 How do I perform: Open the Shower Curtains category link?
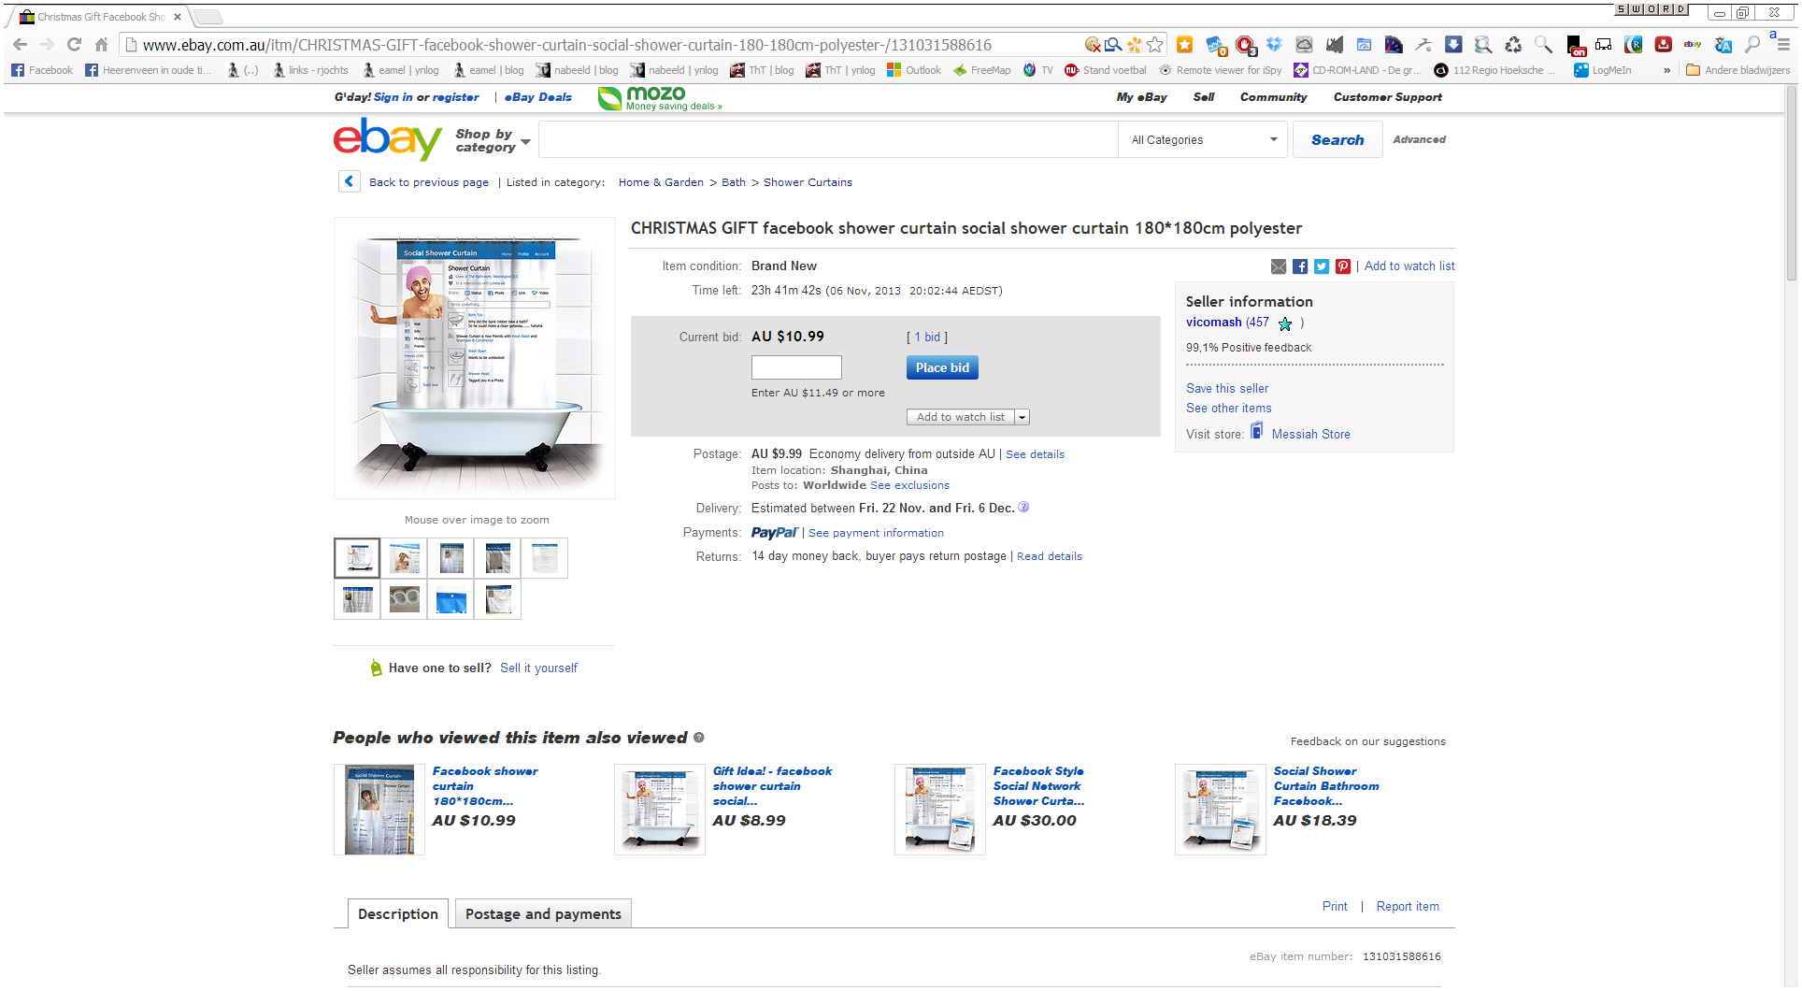click(x=808, y=182)
